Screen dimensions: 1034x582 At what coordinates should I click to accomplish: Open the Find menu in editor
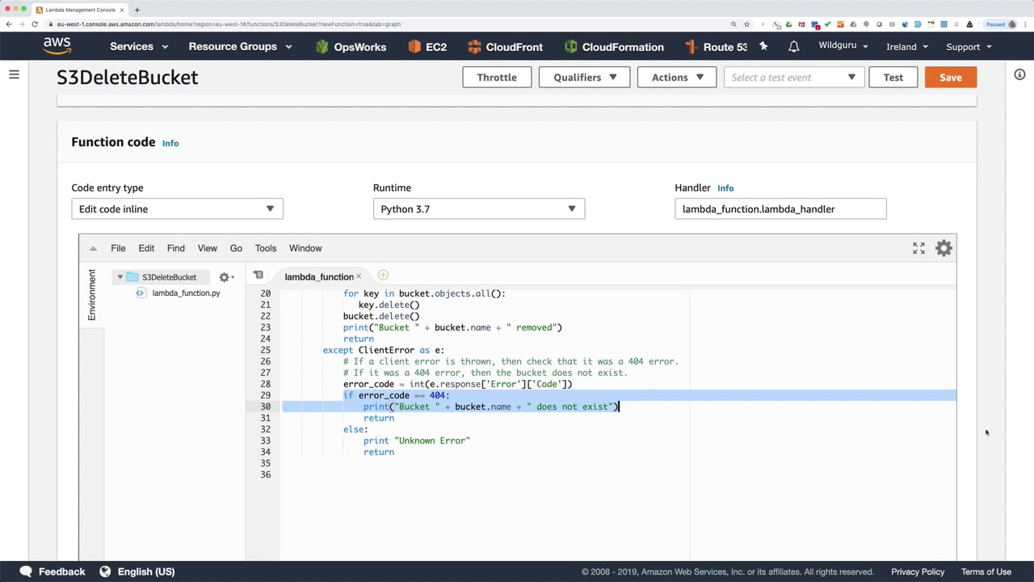(175, 248)
